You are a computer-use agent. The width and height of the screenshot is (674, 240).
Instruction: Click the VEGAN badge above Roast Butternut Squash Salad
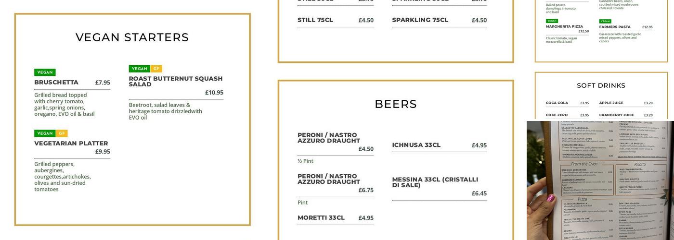pyautogui.click(x=140, y=69)
